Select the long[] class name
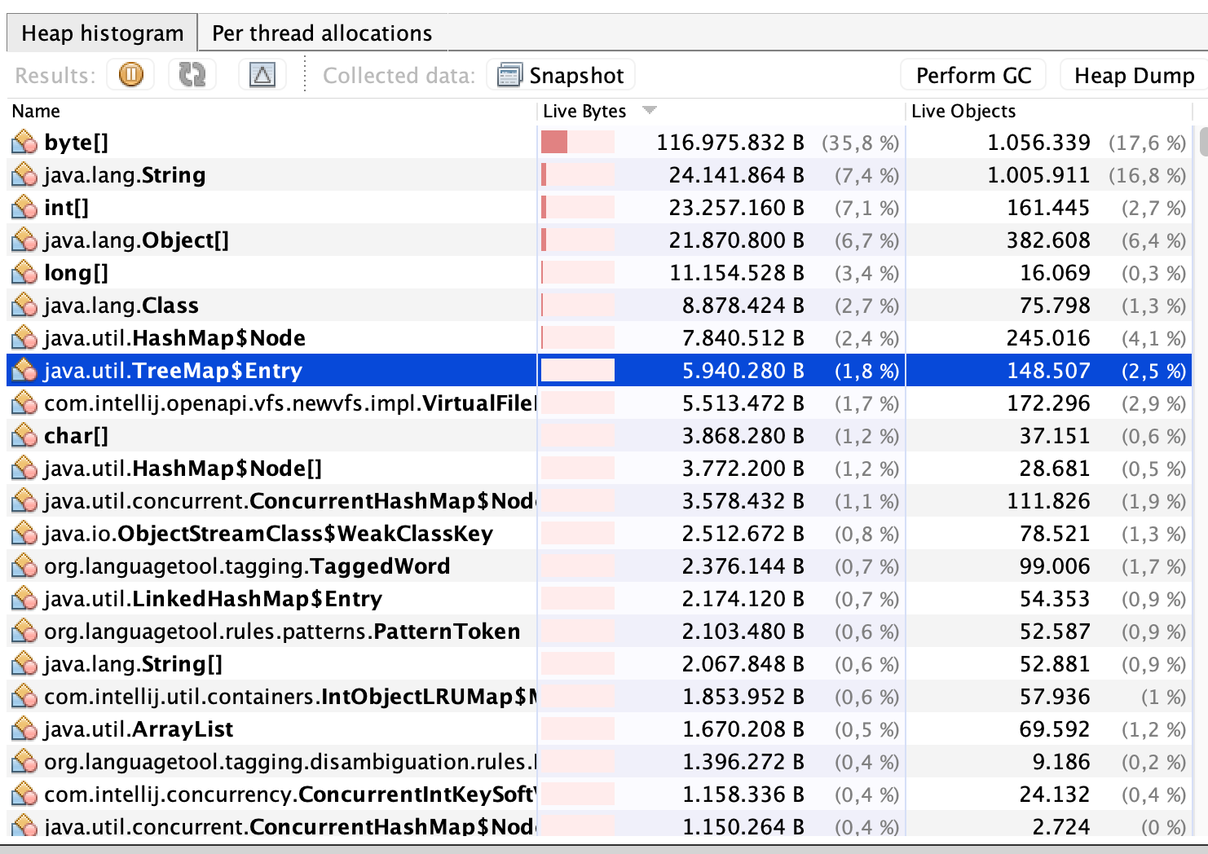 (76, 273)
